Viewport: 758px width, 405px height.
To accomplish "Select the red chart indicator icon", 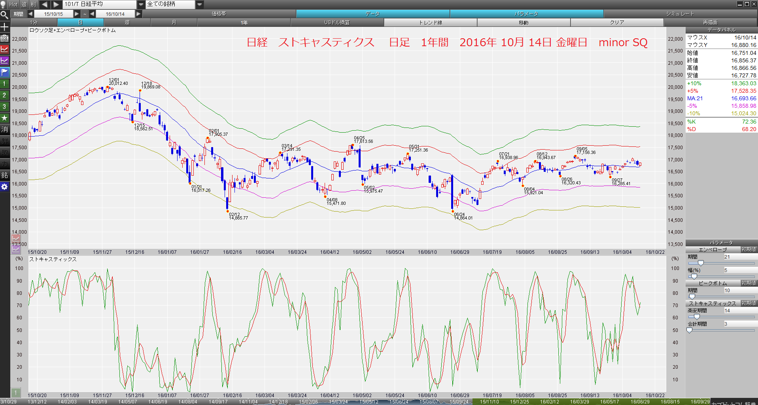I will click(x=4, y=49).
